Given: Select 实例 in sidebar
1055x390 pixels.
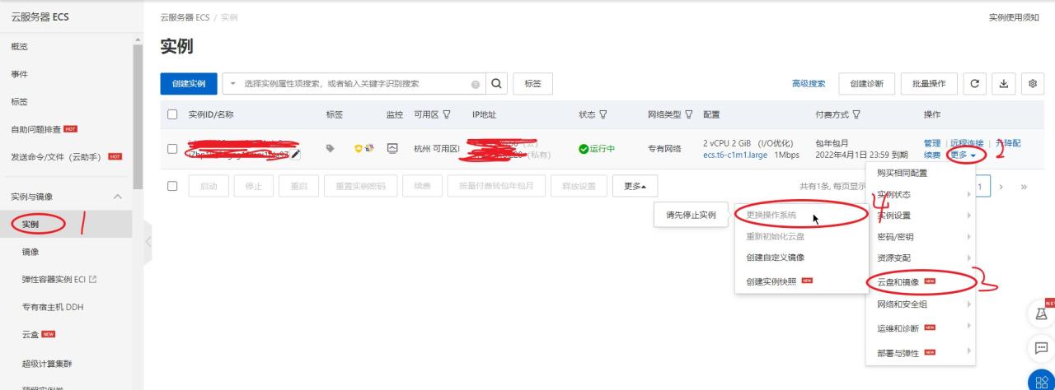Looking at the screenshot, I should (30, 224).
